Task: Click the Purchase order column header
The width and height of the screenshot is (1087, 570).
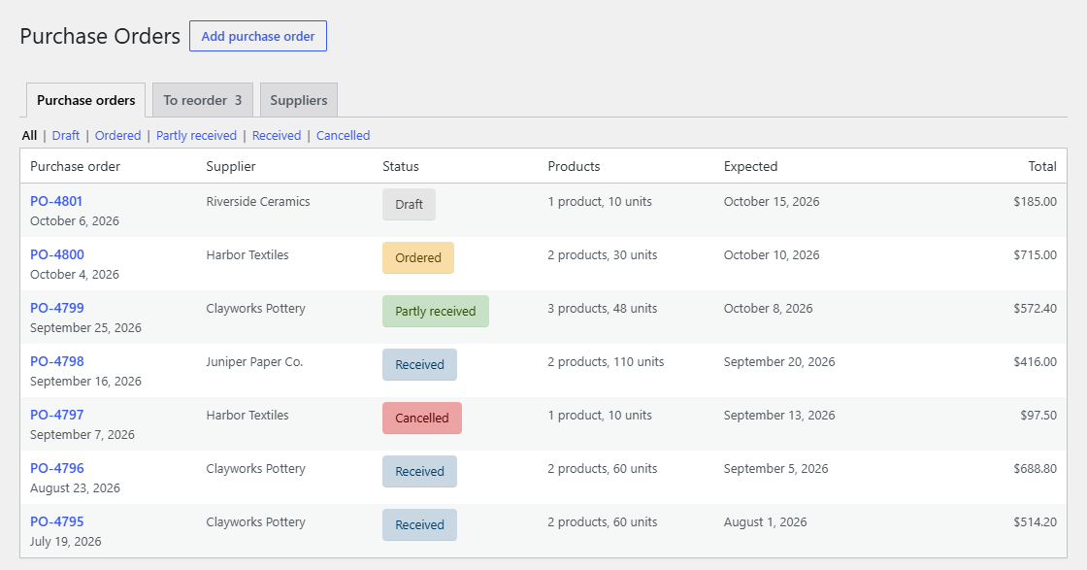Action: (75, 166)
